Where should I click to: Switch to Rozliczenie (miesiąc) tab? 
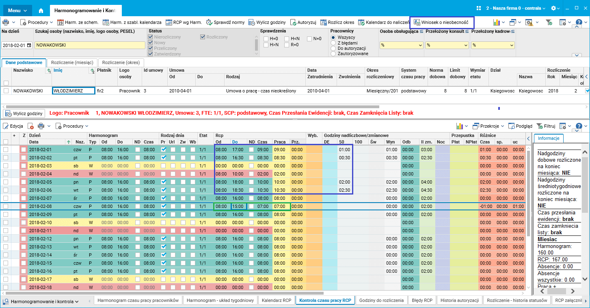click(72, 62)
